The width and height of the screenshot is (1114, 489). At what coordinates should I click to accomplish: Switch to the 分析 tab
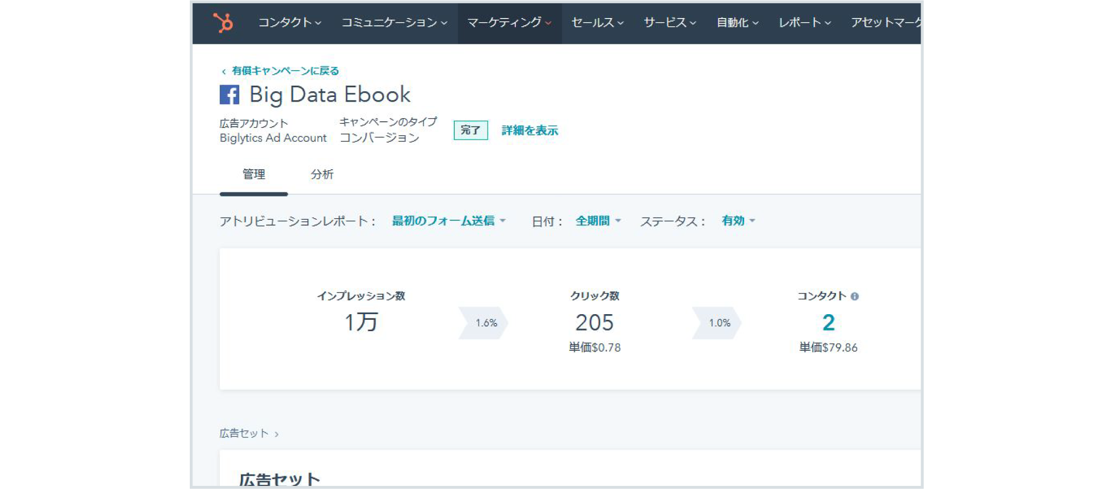(322, 174)
